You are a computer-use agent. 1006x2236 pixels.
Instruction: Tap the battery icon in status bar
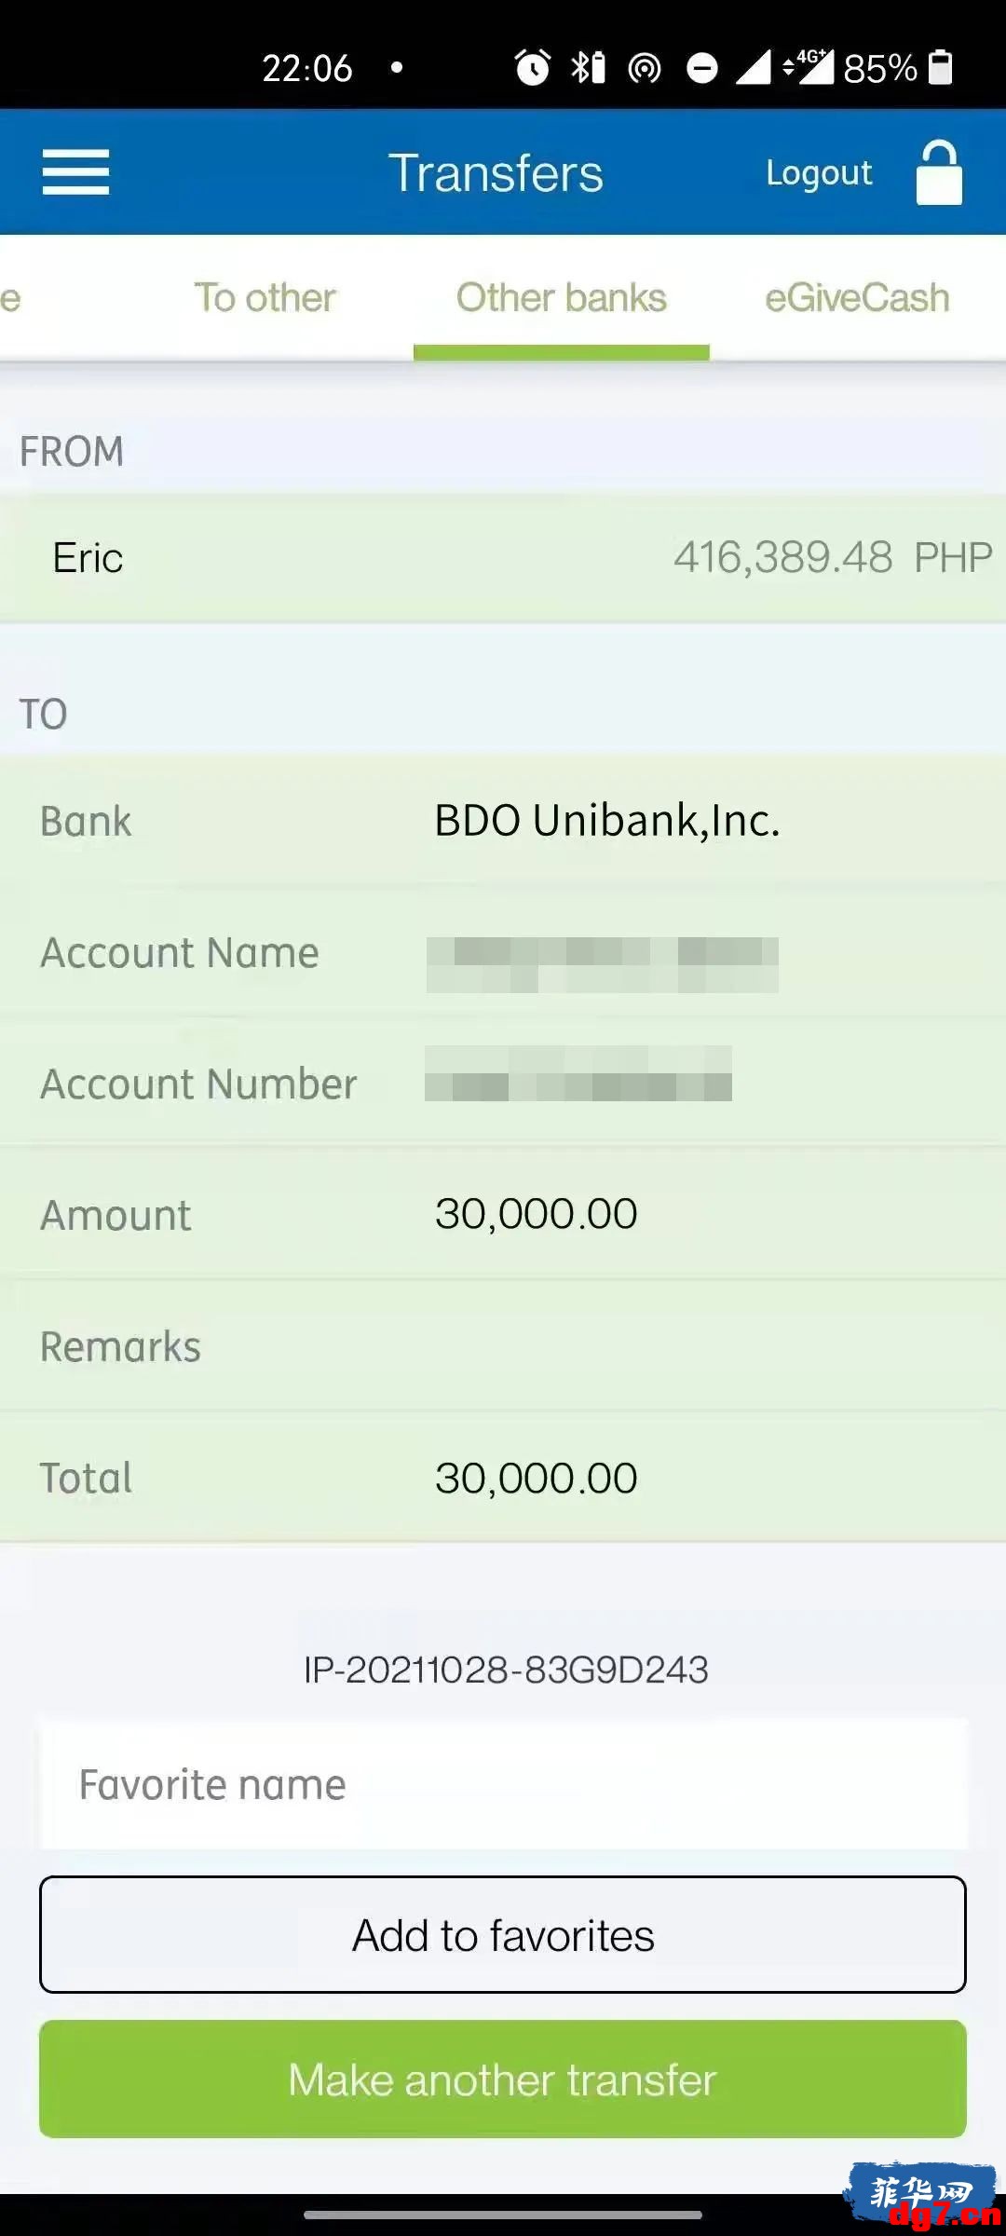[x=941, y=67]
